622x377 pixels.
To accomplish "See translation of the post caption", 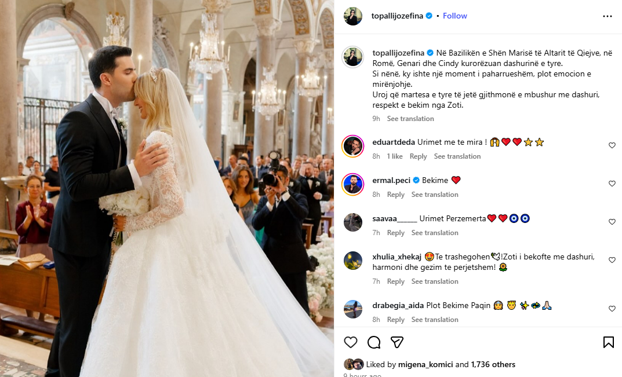I will click(410, 119).
